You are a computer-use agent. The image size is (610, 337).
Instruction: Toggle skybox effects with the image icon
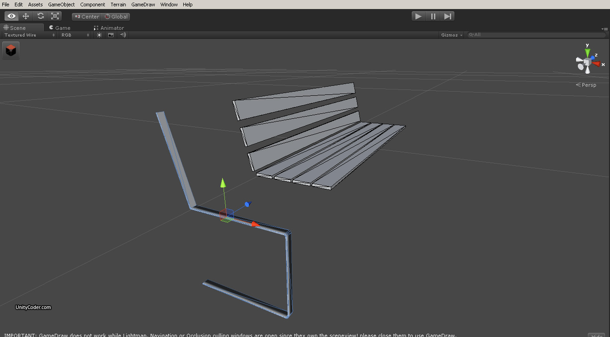pos(111,35)
